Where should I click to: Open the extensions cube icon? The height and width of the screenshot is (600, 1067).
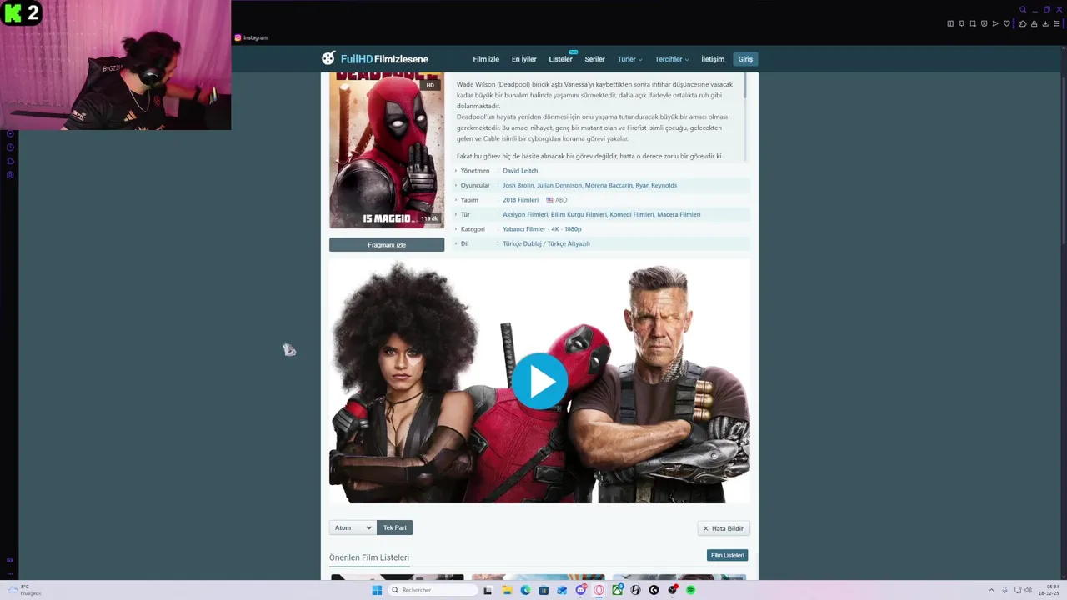[x=1023, y=23]
